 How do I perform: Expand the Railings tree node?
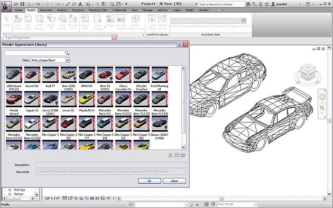[10, 190]
